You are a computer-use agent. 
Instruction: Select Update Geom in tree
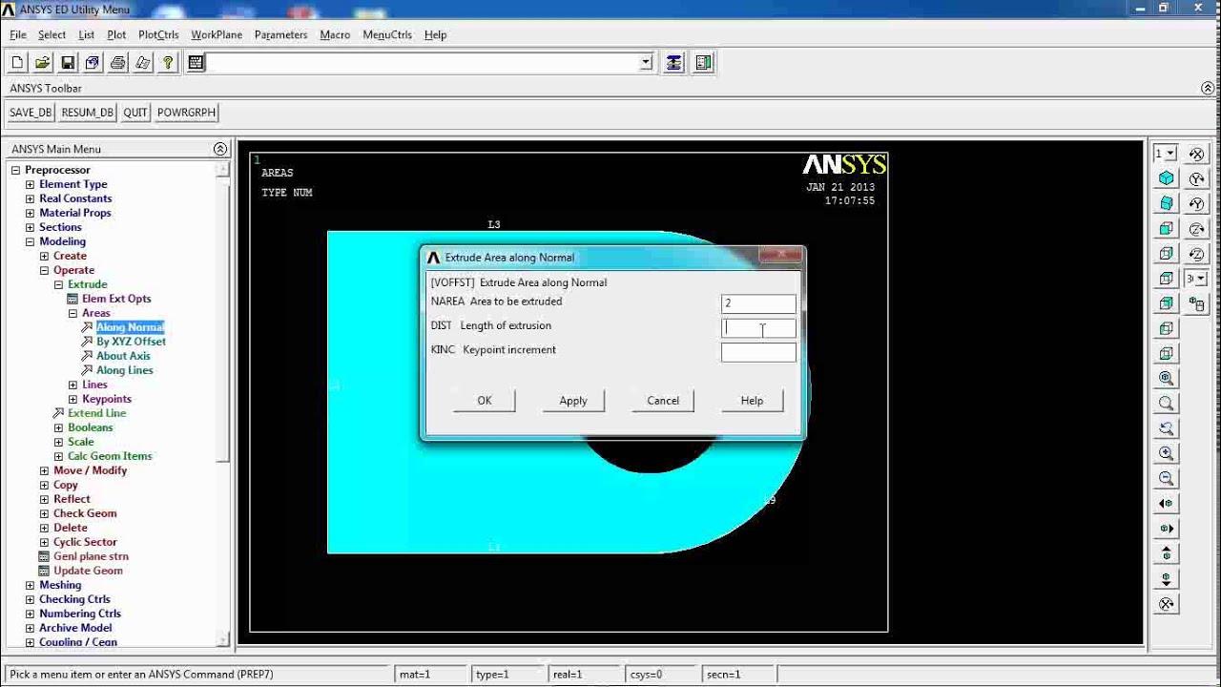pos(88,571)
